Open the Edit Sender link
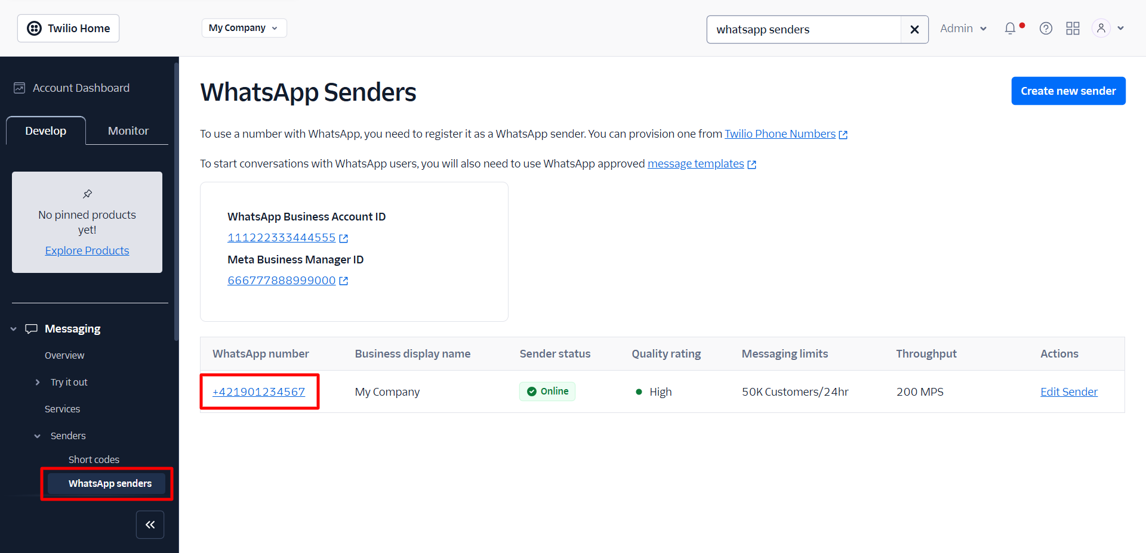Viewport: 1146px width, 553px height. [1068, 392]
